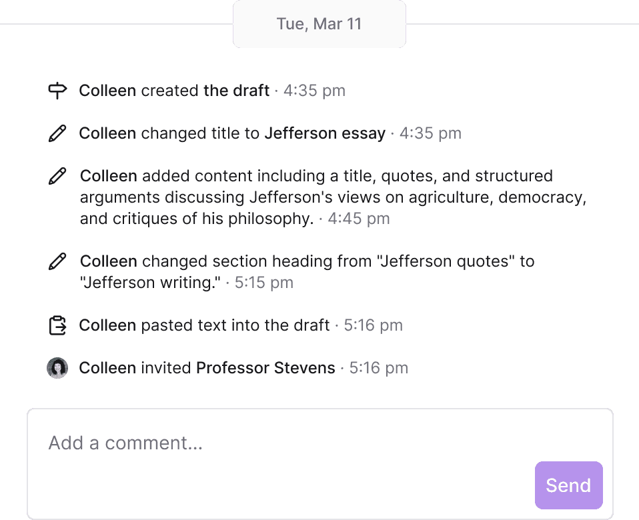Click the pencil icon for the content addition entry

[x=58, y=176]
